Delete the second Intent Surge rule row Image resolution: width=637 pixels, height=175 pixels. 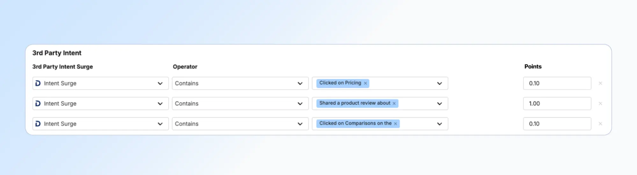(x=600, y=104)
